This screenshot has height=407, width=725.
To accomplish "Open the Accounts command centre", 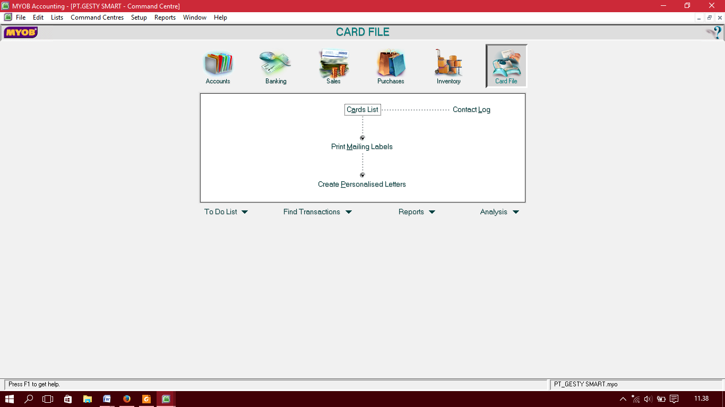I will 218,67.
